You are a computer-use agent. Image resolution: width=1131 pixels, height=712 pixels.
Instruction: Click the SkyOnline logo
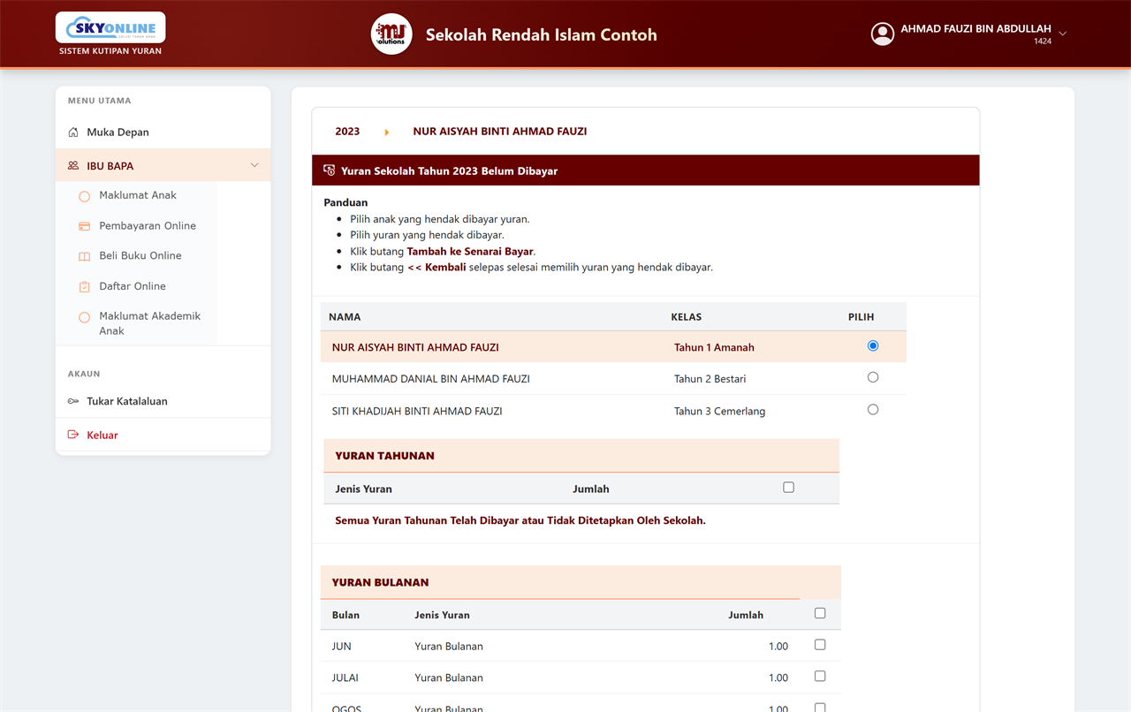coord(110,27)
